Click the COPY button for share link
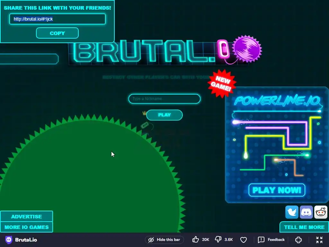 [57, 33]
